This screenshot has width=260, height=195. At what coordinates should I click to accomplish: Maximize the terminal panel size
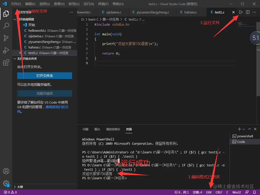[x=250, y=129]
